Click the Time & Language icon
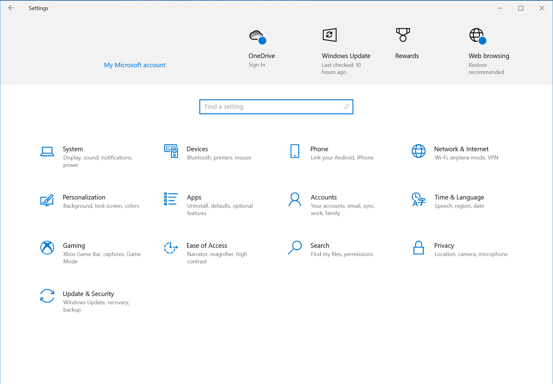The image size is (553, 384). coord(418,199)
